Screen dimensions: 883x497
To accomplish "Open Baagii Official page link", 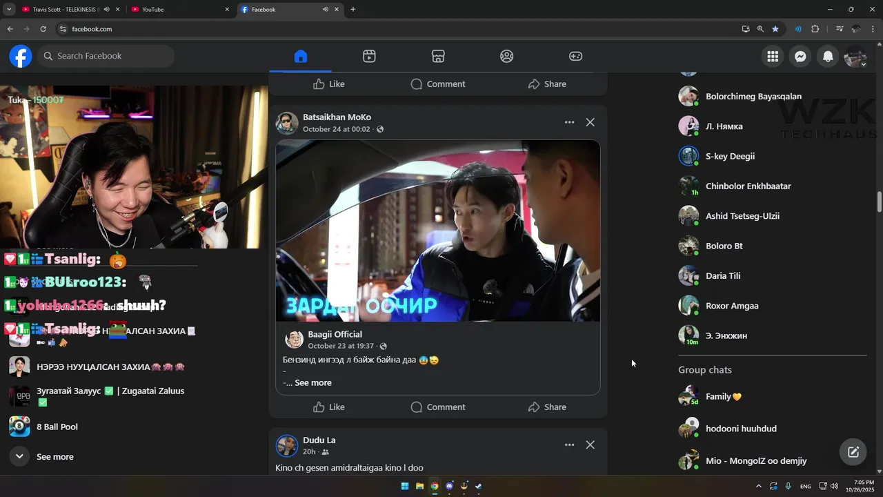I will coord(335,334).
